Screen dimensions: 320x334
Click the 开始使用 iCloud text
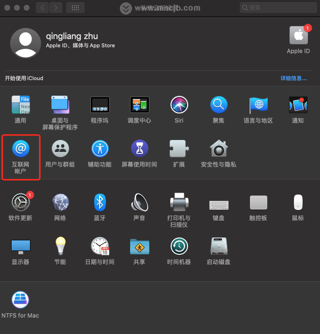[24, 78]
